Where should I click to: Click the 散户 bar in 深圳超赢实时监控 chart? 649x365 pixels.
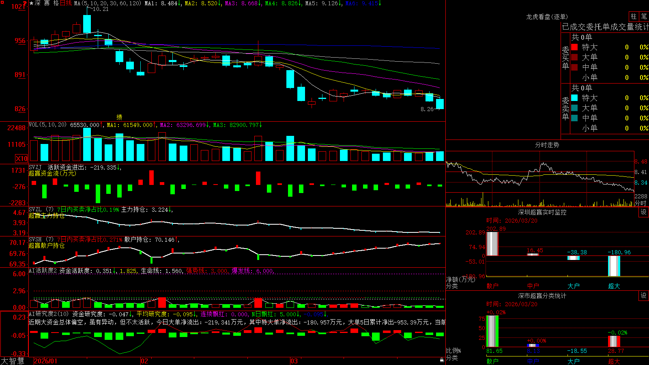(x=492, y=244)
